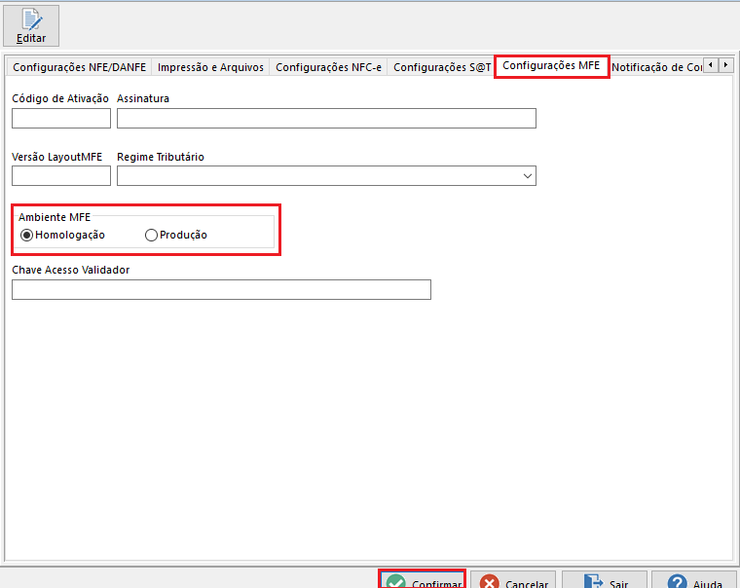The image size is (740, 588).
Task: Open the Notificação de Co tab
Action: click(656, 67)
